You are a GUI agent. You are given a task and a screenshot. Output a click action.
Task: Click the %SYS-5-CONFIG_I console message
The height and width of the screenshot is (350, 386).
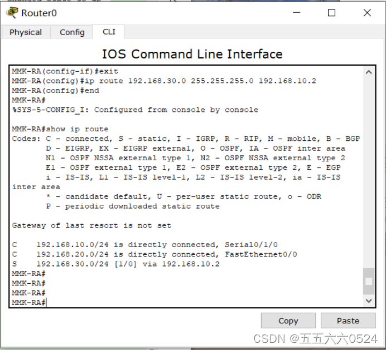[135, 110]
